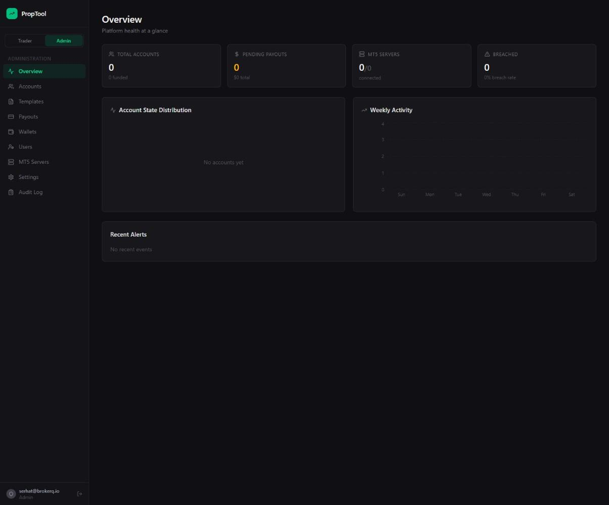Click the 'connected' label in MT5 card

coord(370,78)
